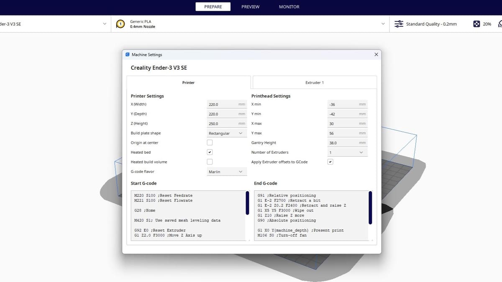The image size is (502, 282).
Task: Click the infill pattern icon beside 20%
Action: coord(476,24)
